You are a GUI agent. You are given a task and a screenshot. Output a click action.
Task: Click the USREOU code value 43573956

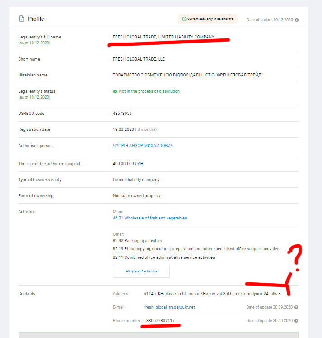122,114
